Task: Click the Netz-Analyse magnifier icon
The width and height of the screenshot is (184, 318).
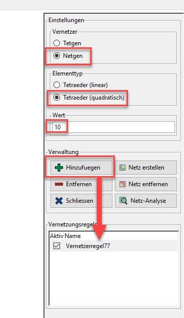Action: coord(123,201)
